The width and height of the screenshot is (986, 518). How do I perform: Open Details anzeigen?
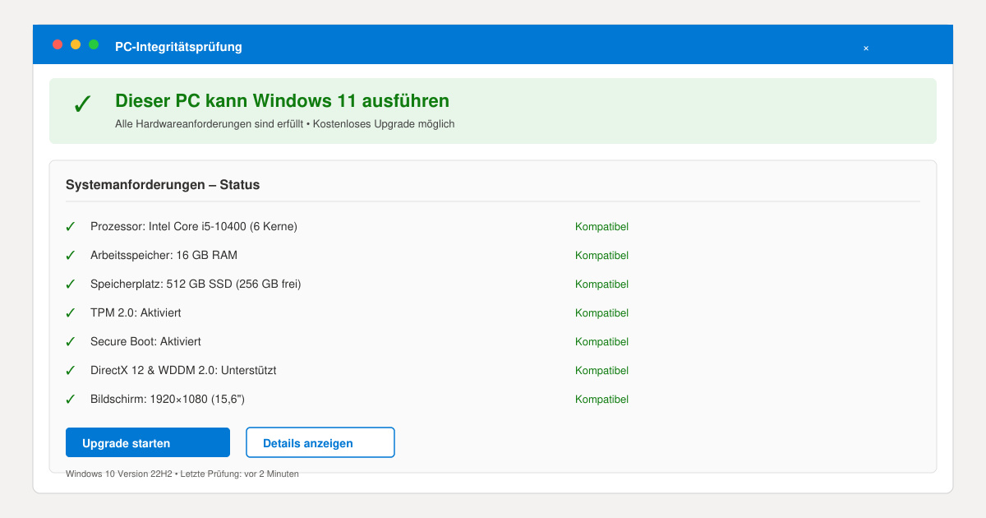coord(320,442)
